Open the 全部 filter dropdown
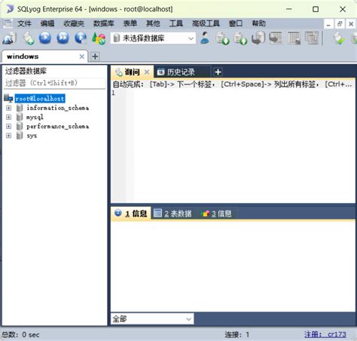357x341 pixels. pyautogui.click(x=152, y=319)
